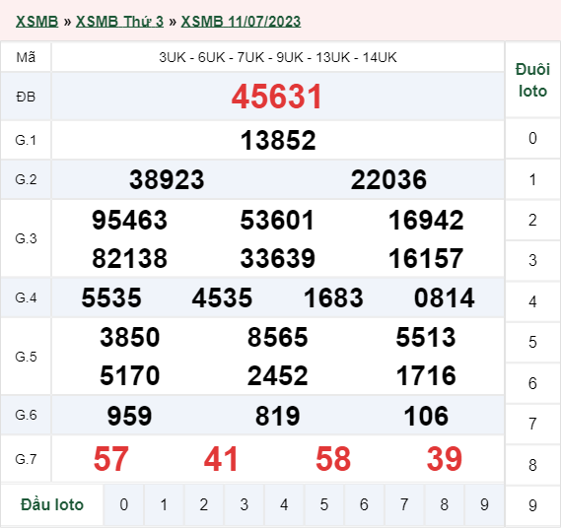Click the G.3 number 16157
The width and height of the screenshot is (561, 528).
(x=426, y=258)
